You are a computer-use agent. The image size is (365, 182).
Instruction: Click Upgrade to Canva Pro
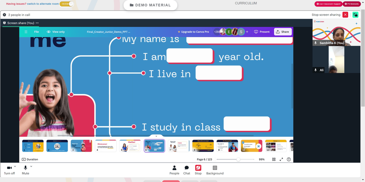click(193, 32)
